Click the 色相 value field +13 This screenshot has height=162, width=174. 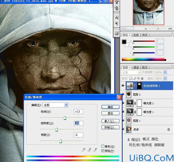point(78,112)
